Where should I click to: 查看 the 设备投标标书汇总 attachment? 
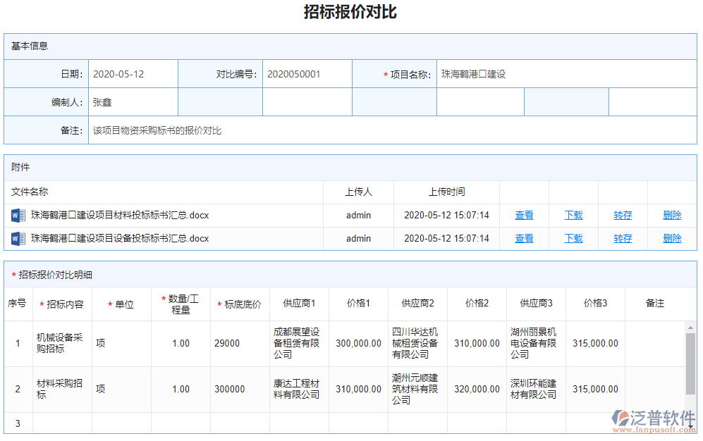point(524,238)
